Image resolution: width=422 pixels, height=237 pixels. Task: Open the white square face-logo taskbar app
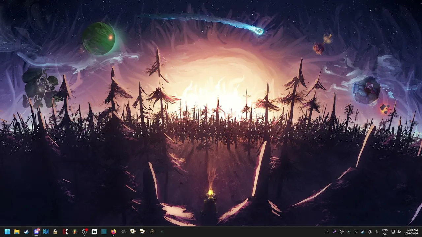[94, 232]
